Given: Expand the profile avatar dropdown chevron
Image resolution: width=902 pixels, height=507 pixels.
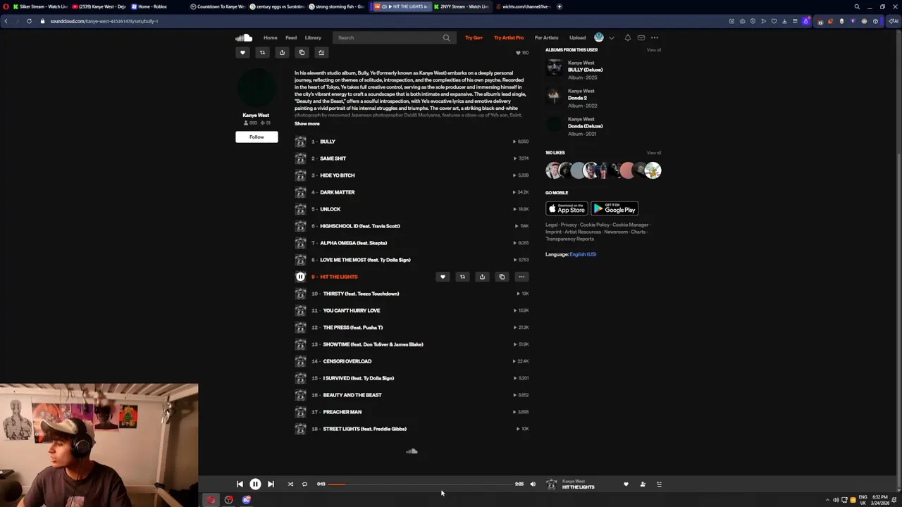Looking at the screenshot, I should click(611, 37).
